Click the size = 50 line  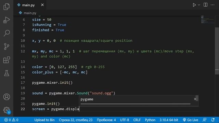tap(42, 19)
